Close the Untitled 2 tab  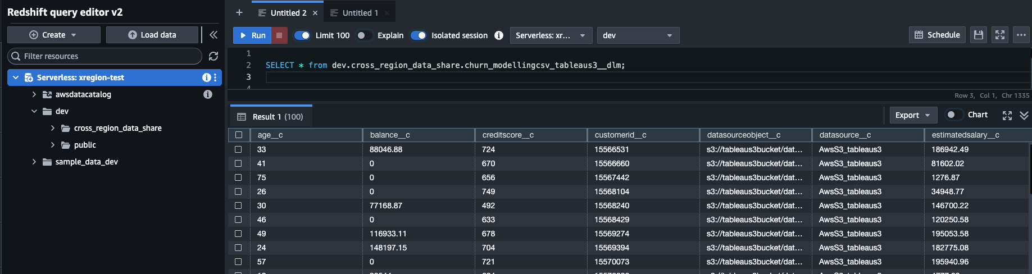pyautogui.click(x=315, y=13)
